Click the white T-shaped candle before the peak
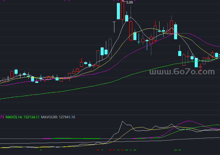The width and height of the screenshot is (220, 155). (114, 27)
